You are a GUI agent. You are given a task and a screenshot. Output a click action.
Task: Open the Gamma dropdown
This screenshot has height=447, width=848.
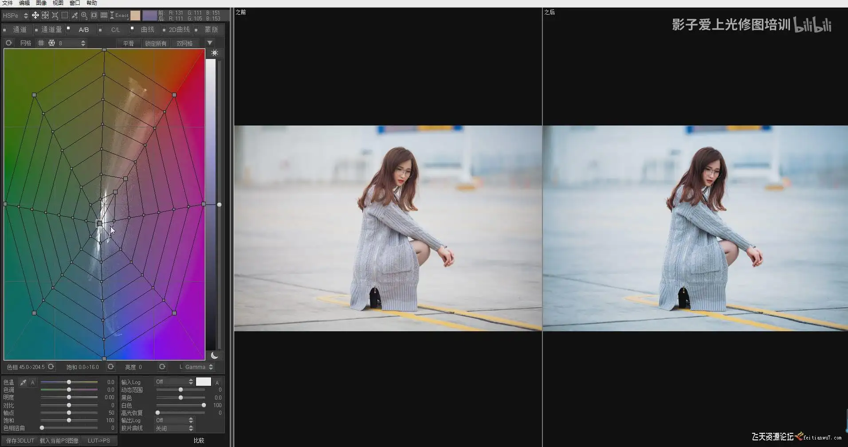(199, 367)
